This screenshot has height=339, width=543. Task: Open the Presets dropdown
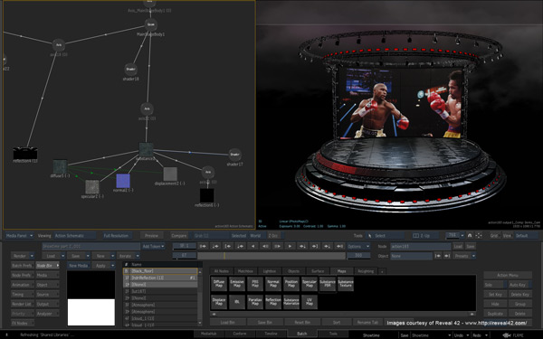(465, 256)
